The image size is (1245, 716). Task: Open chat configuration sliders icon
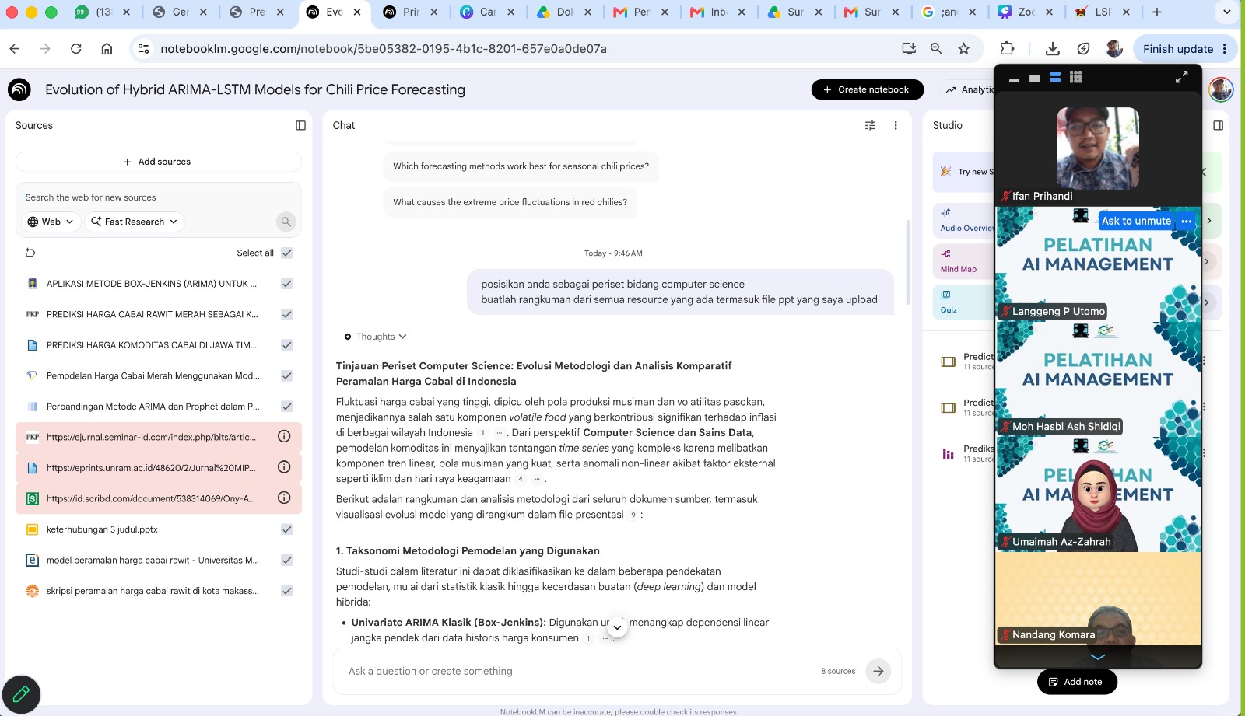870,125
